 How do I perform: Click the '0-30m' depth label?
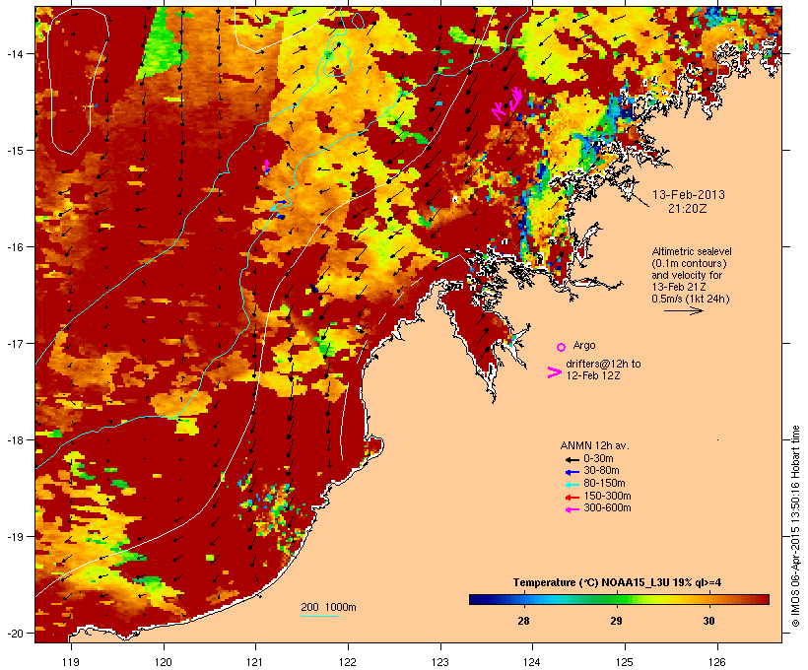[x=598, y=459]
